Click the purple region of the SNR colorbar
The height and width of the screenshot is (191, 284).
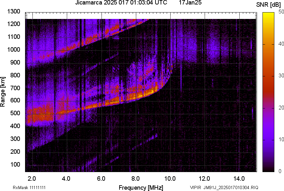(269, 135)
